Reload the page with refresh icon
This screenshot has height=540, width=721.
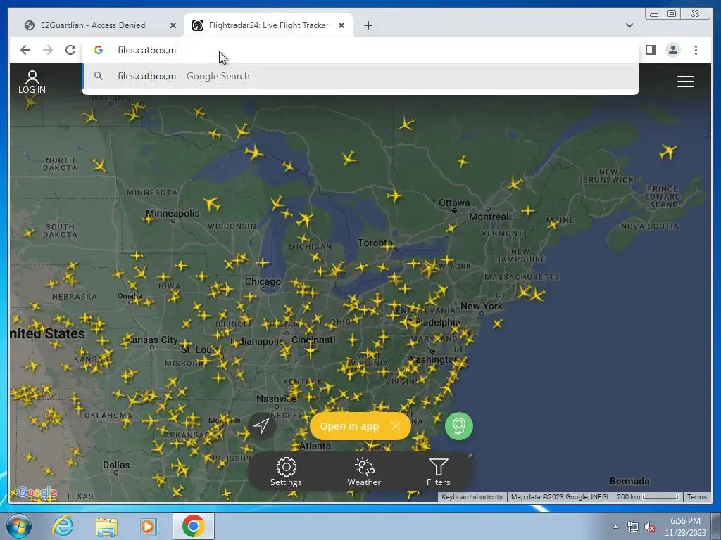coord(70,50)
